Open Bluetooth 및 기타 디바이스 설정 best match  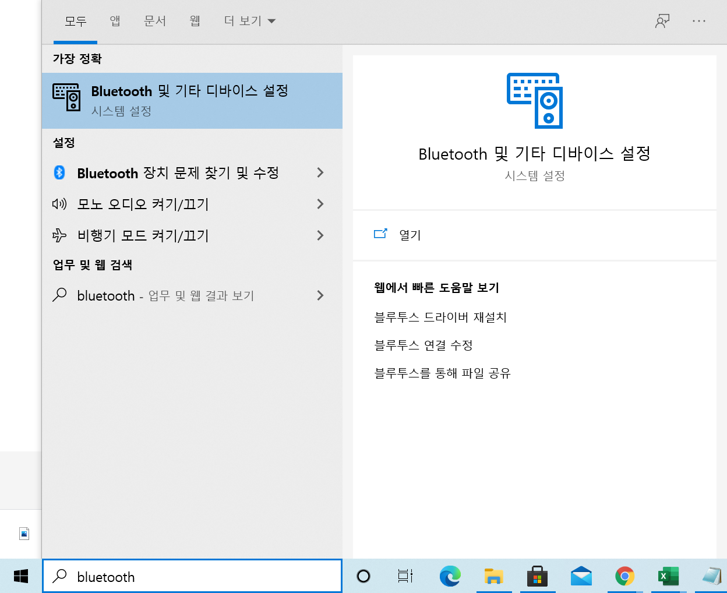click(192, 101)
